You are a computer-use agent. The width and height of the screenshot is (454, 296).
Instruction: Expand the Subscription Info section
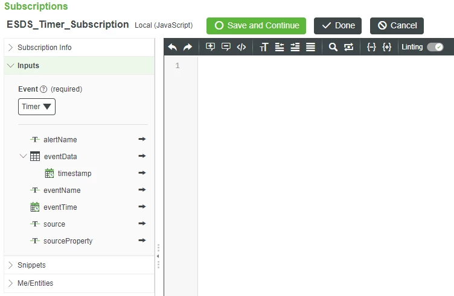coord(79,48)
